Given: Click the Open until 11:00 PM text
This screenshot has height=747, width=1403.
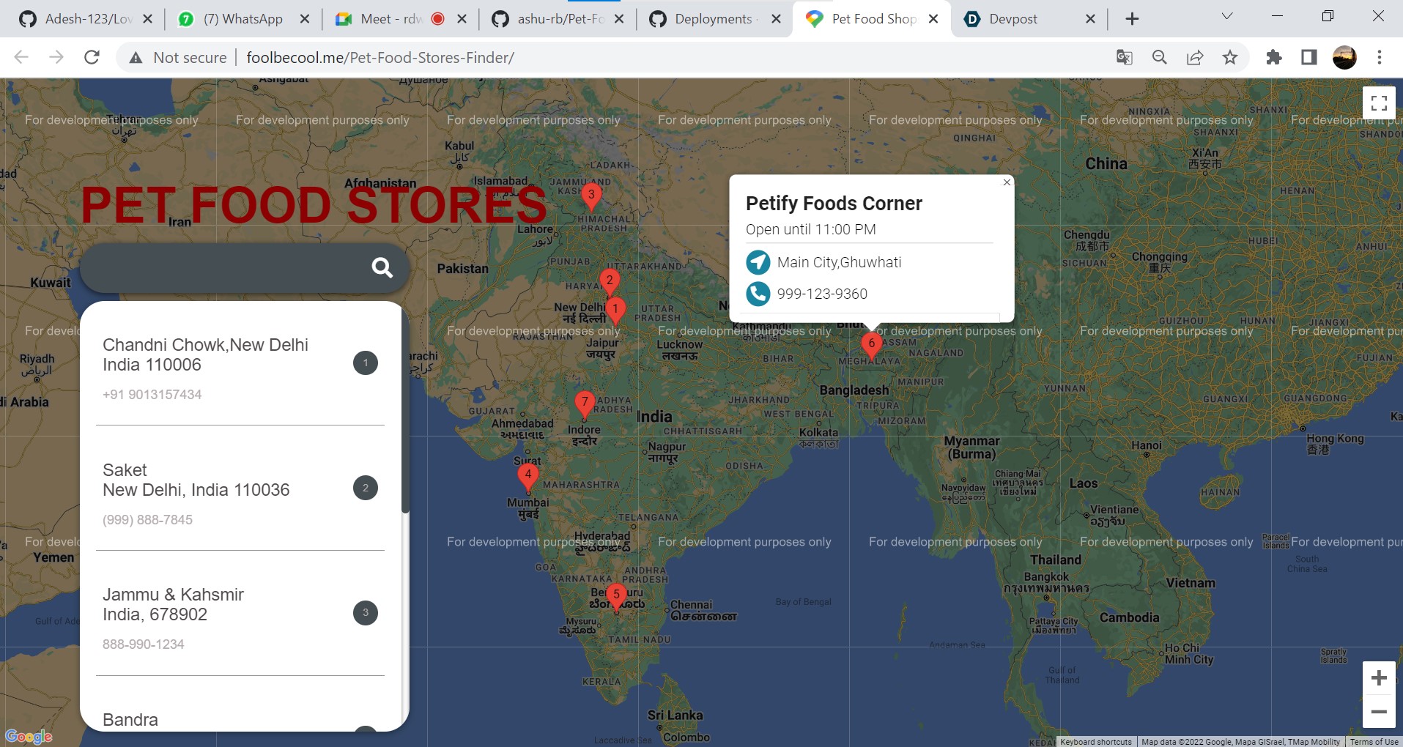Looking at the screenshot, I should pyautogui.click(x=811, y=229).
